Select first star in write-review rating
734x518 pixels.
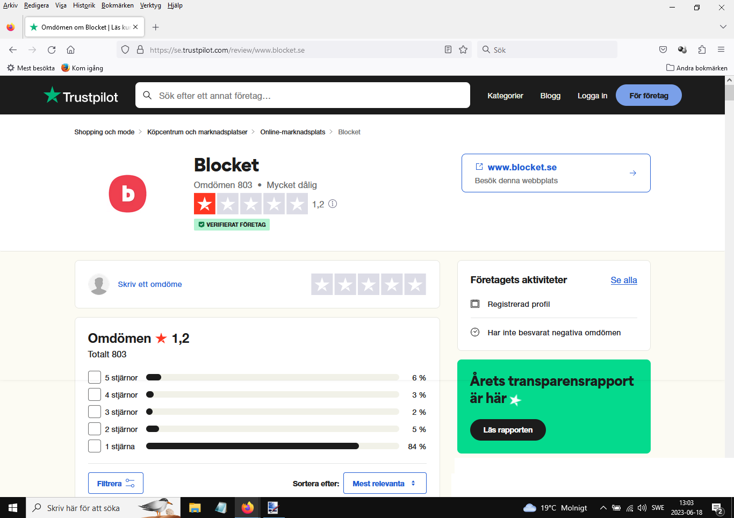[x=322, y=284]
